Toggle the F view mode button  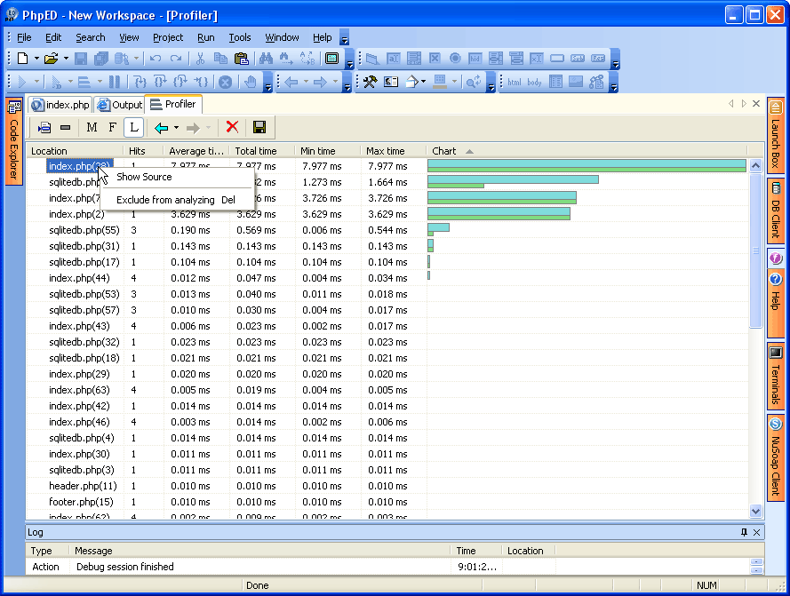[112, 127]
